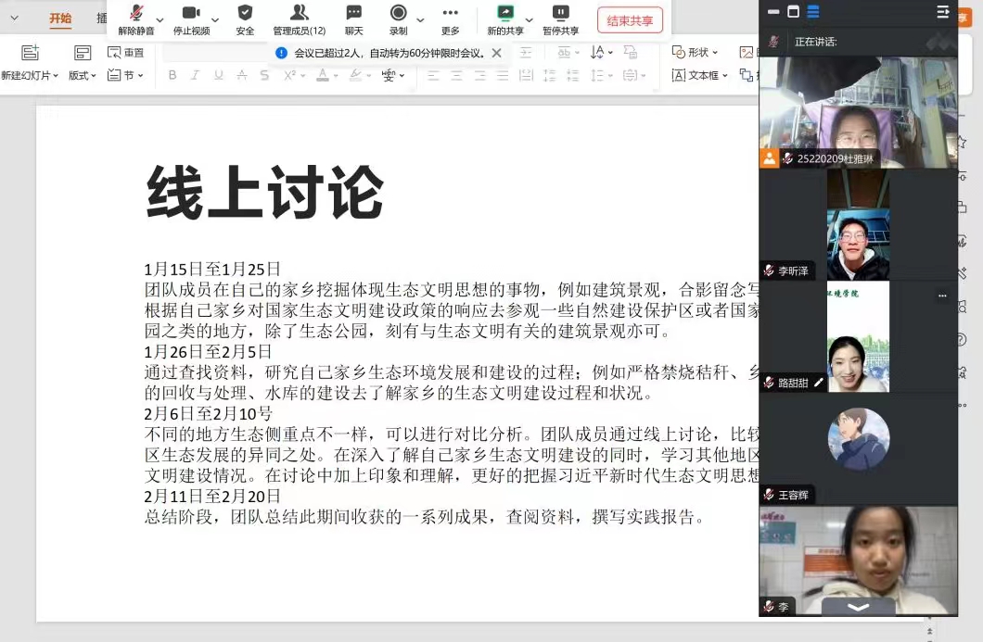Image resolution: width=983 pixels, height=642 pixels.
Task: Expand the arrow next to 停止视频
Action: coord(216,19)
